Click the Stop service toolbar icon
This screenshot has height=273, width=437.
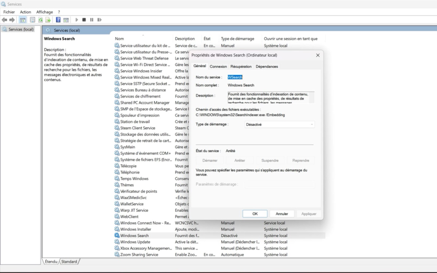(84, 19)
